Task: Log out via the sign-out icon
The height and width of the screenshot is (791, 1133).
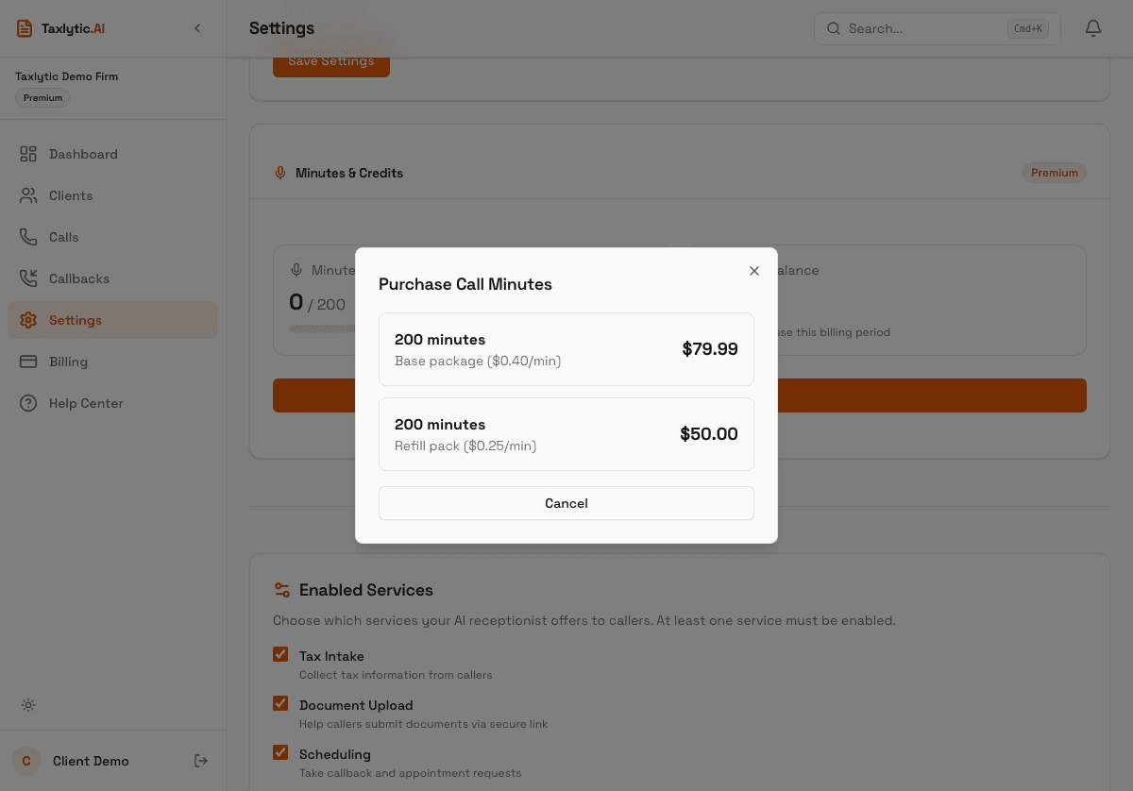Action: 200,761
